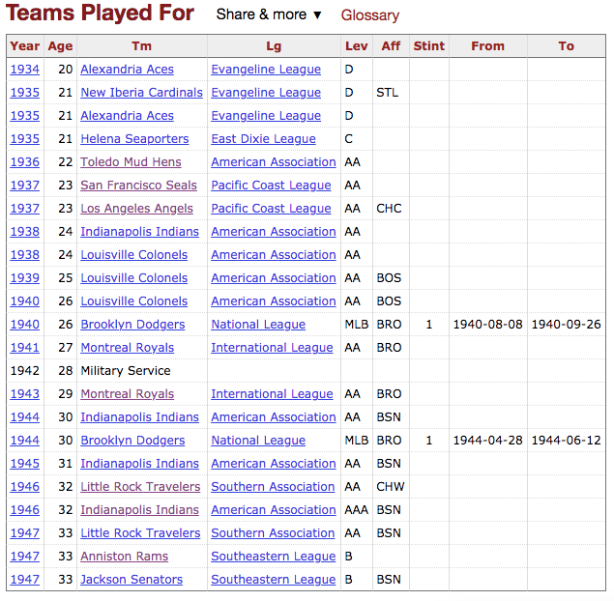Screen dimensions: 614x601
Task: Sort by the Stint column header
Action: pos(428,45)
